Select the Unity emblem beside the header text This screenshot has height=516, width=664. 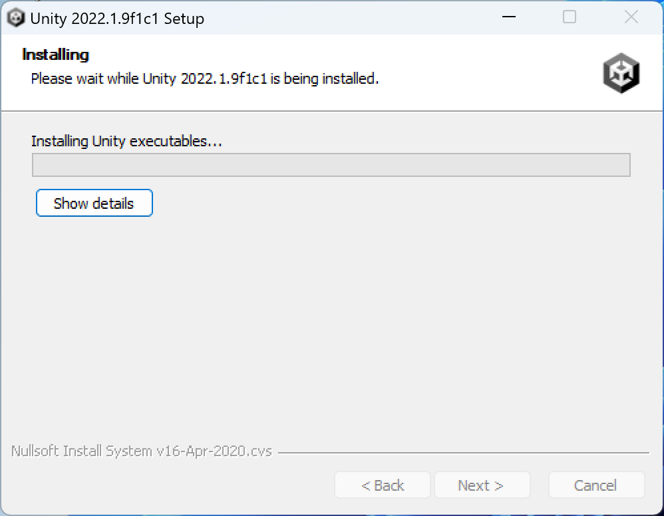pos(621,73)
